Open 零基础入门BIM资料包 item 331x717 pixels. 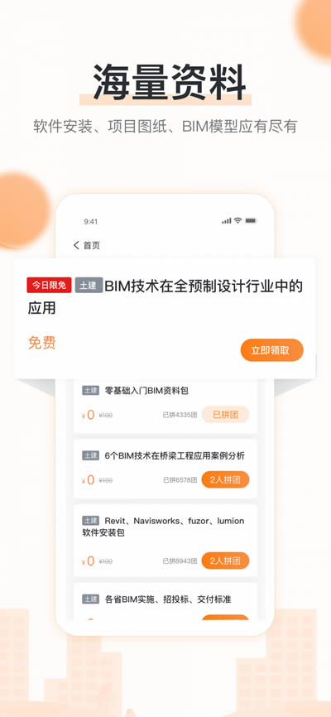(x=146, y=391)
